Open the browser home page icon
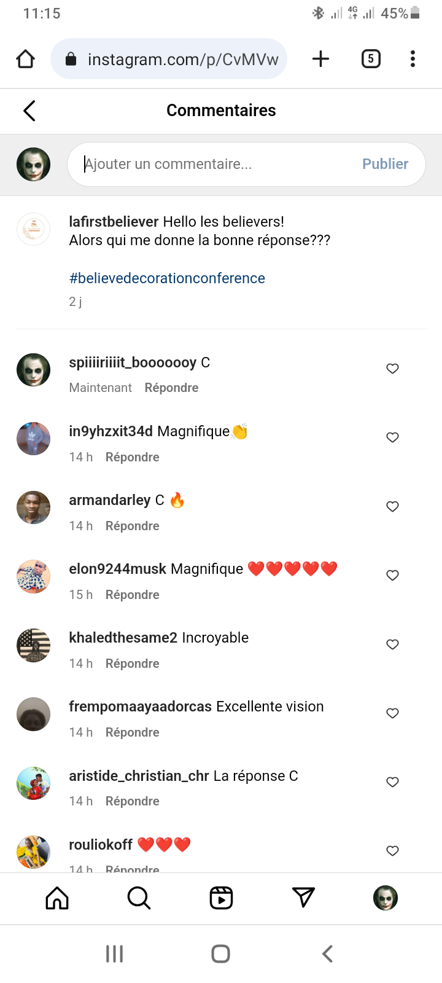 pyautogui.click(x=26, y=59)
